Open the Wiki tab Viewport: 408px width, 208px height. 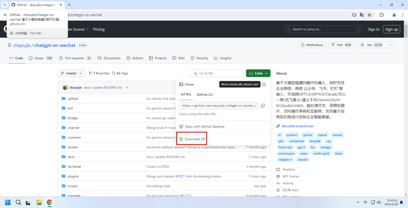(x=178, y=58)
